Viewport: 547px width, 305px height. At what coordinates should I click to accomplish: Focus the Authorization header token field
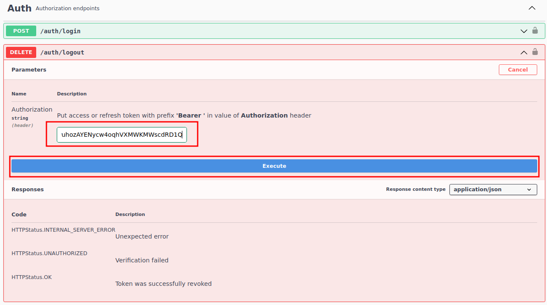click(x=122, y=135)
